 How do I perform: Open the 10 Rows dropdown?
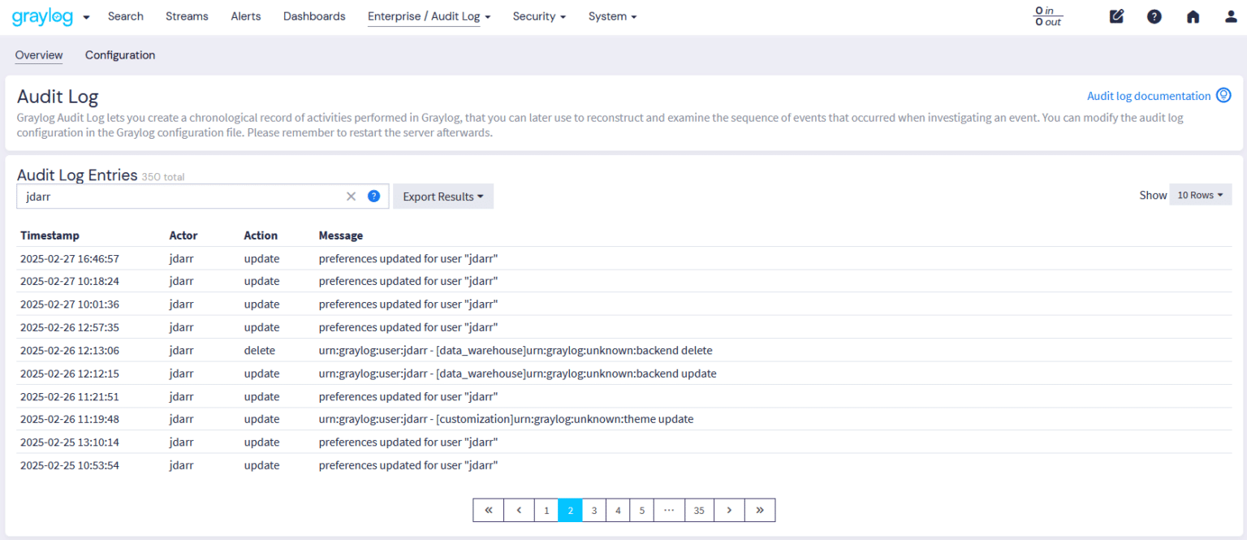1200,194
